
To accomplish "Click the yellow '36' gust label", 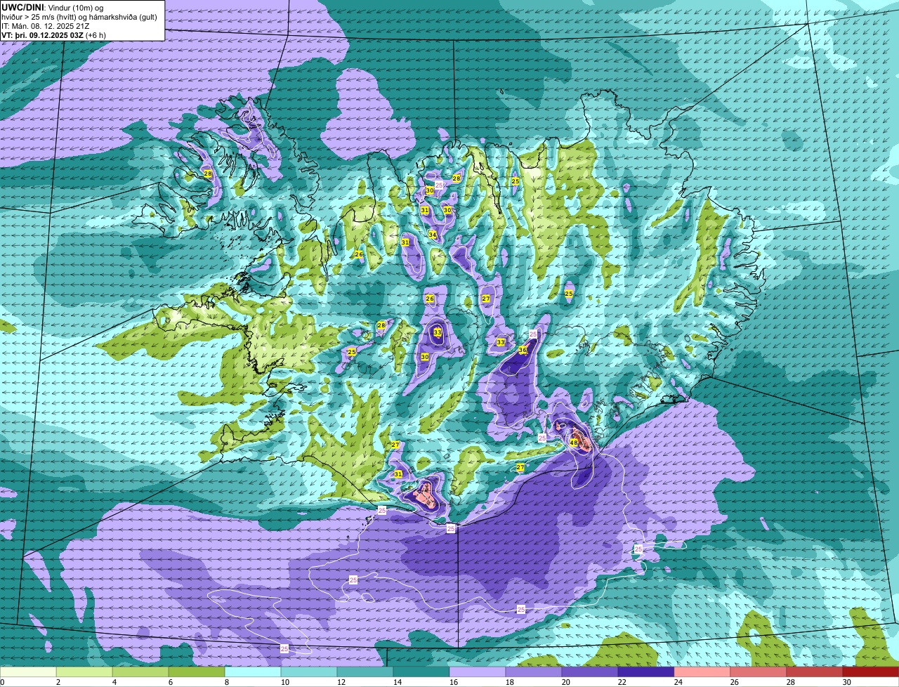I will coord(523,350).
